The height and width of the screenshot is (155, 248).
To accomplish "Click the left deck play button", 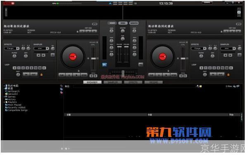I will [x=76, y=75].
